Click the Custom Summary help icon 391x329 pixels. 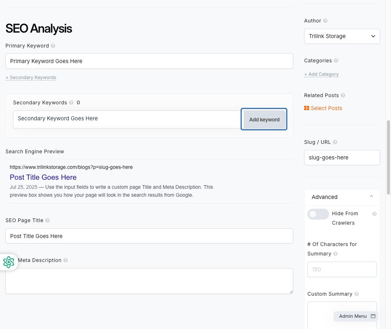[x=357, y=294]
